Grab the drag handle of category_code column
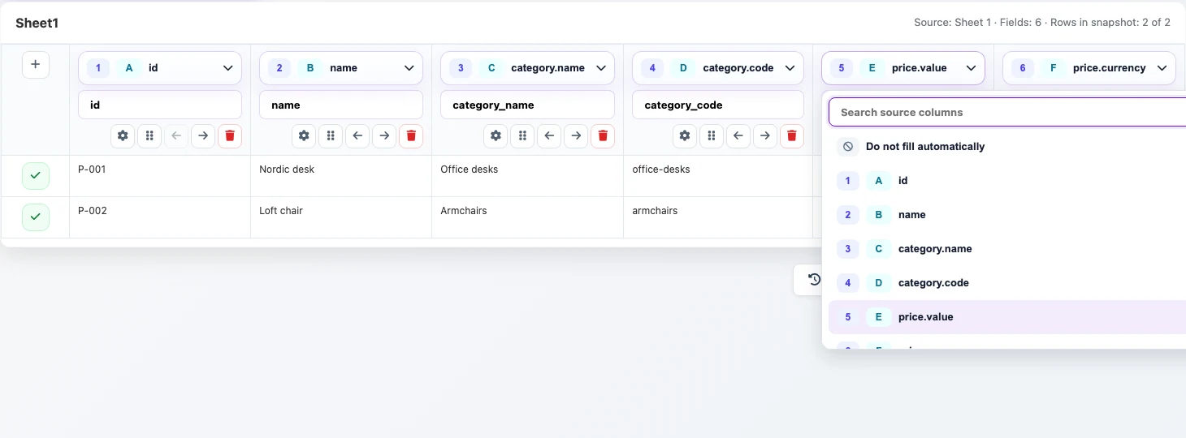 tap(712, 136)
